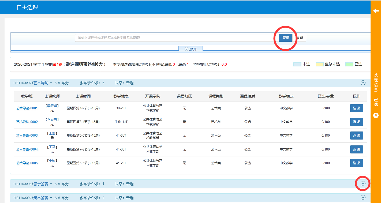Open the 选课信息 side panel
Viewport: 381px width, 203px height.
point(376,82)
